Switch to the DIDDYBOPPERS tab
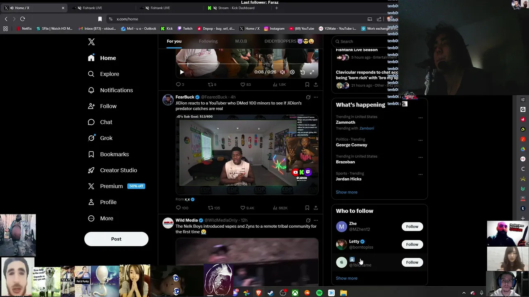Image resolution: width=529 pixels, height=297 pixels. click(x=289, y=41)
